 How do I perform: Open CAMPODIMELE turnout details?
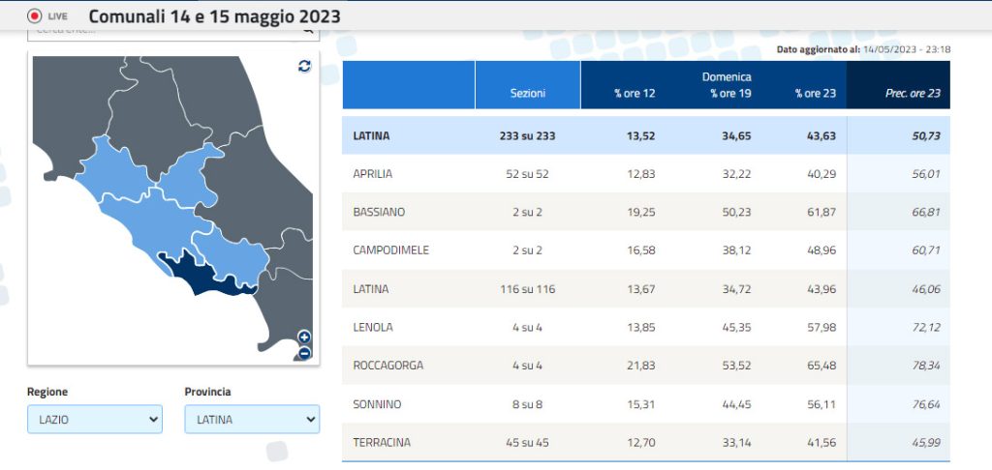coord(390,250)
